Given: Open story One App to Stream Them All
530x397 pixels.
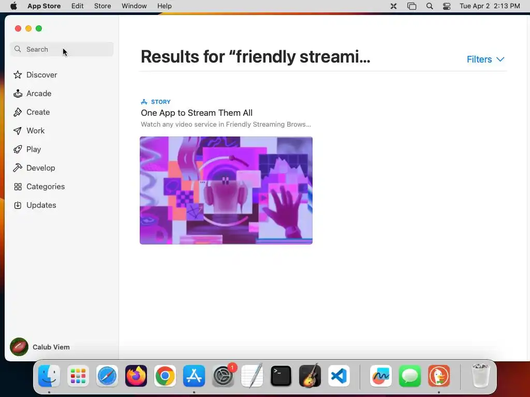Looking at the screenshot, I should click(197, 113).
